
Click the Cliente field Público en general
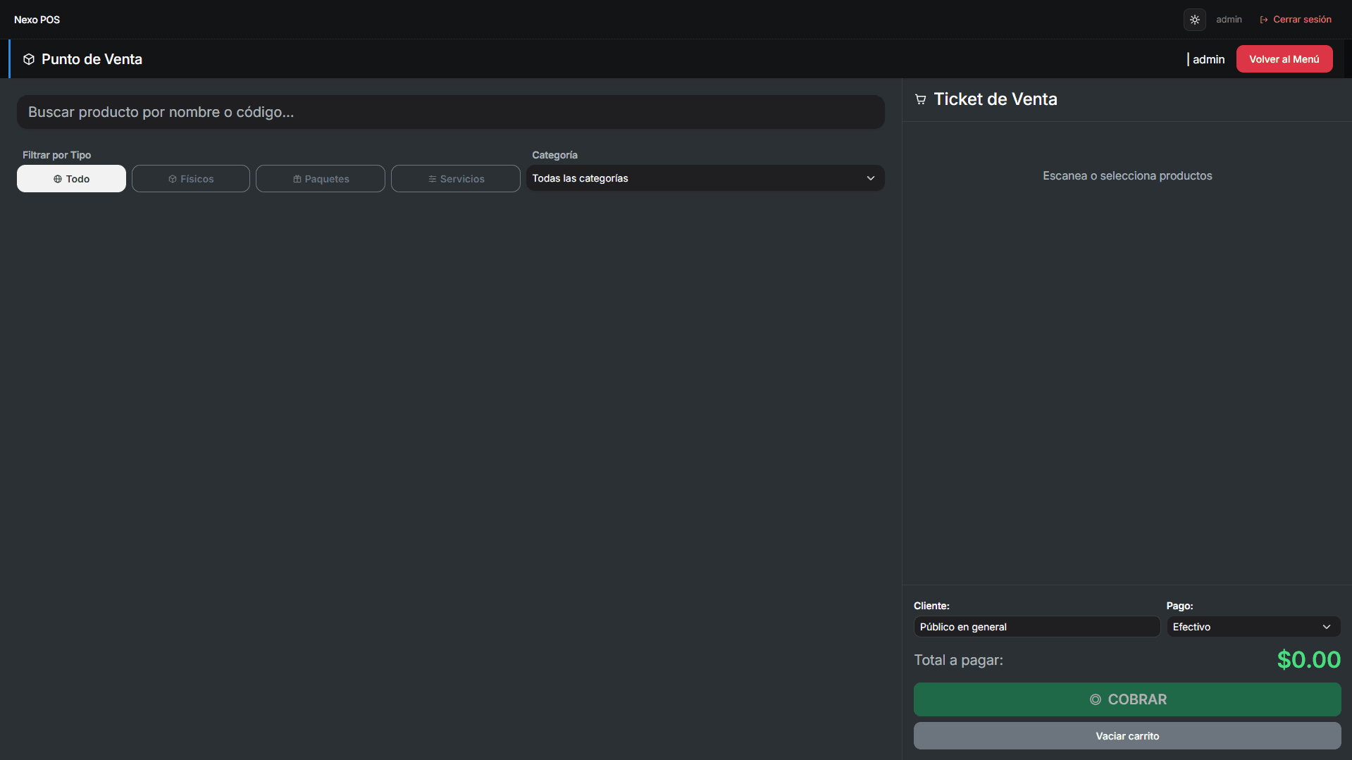click(x=1036, y=627)
